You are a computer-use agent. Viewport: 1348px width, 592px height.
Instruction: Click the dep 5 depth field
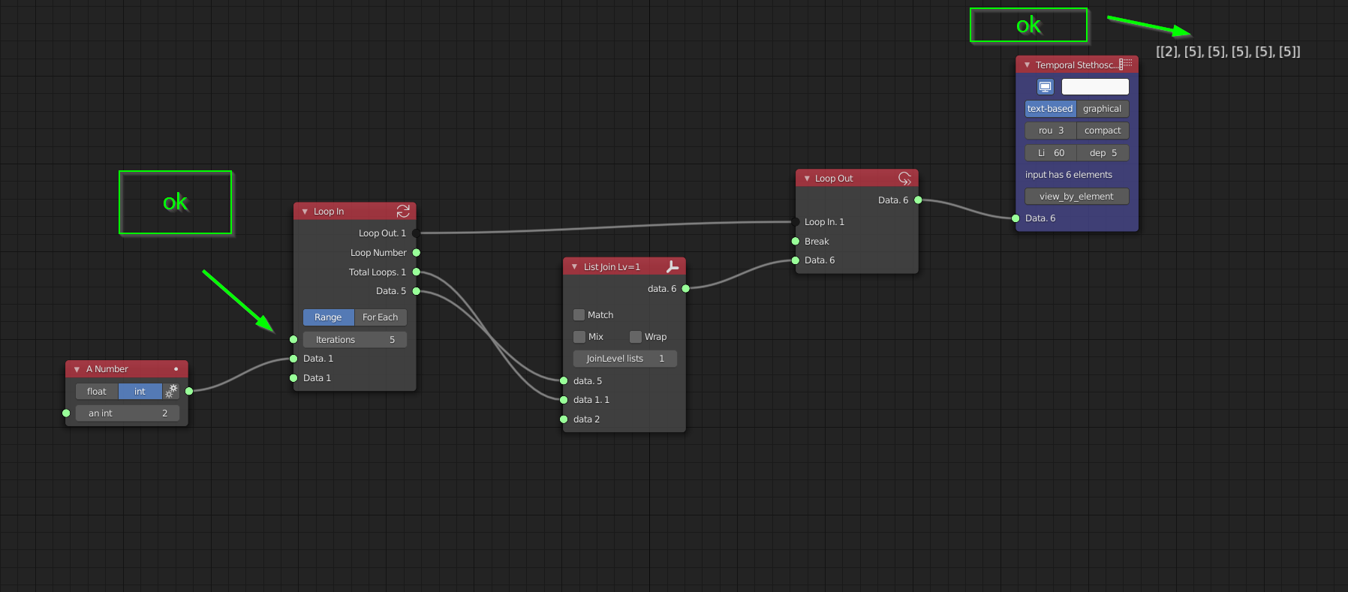tap(1103, 153)
